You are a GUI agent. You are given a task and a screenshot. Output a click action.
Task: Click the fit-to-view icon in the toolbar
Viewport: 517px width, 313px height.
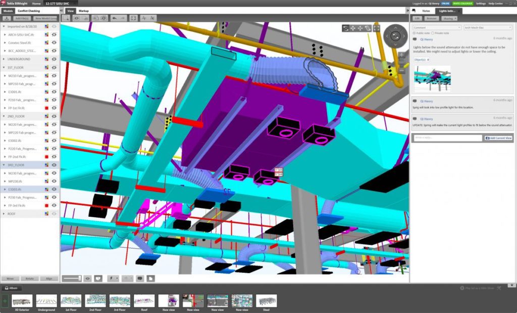tap(134, 18)
